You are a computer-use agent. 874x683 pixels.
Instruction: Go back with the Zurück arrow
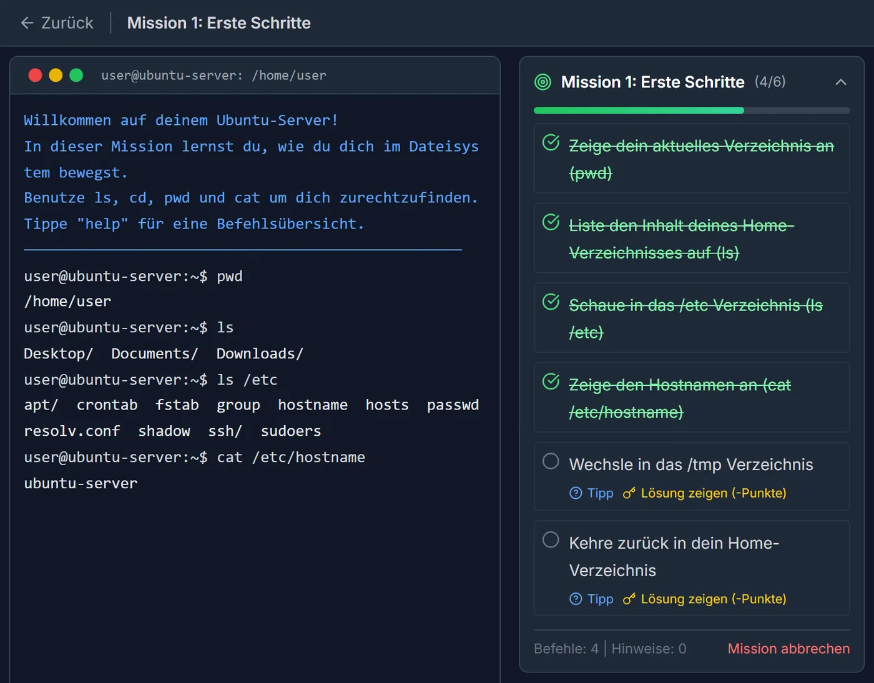[x=27, y=23]
